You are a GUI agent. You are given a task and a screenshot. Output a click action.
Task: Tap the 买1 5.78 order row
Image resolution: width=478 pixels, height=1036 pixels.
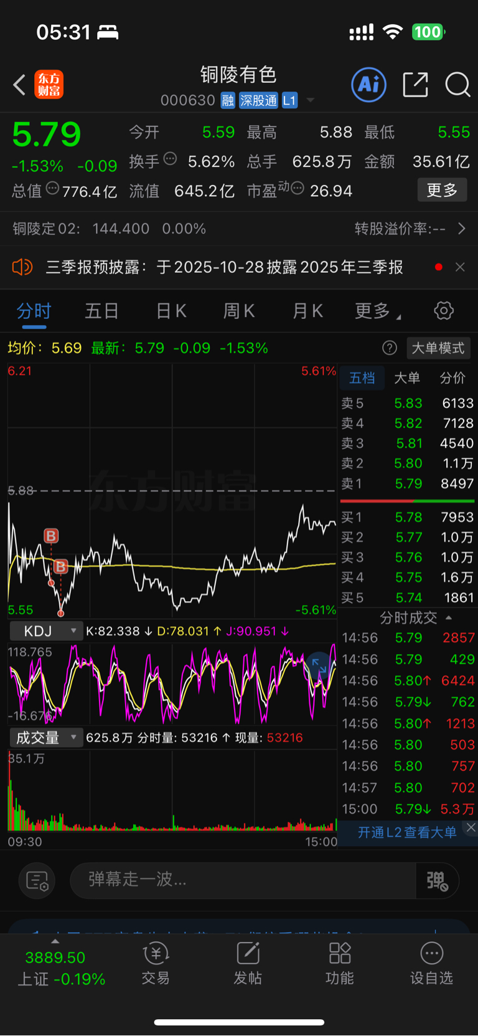(x=407, y=517)
